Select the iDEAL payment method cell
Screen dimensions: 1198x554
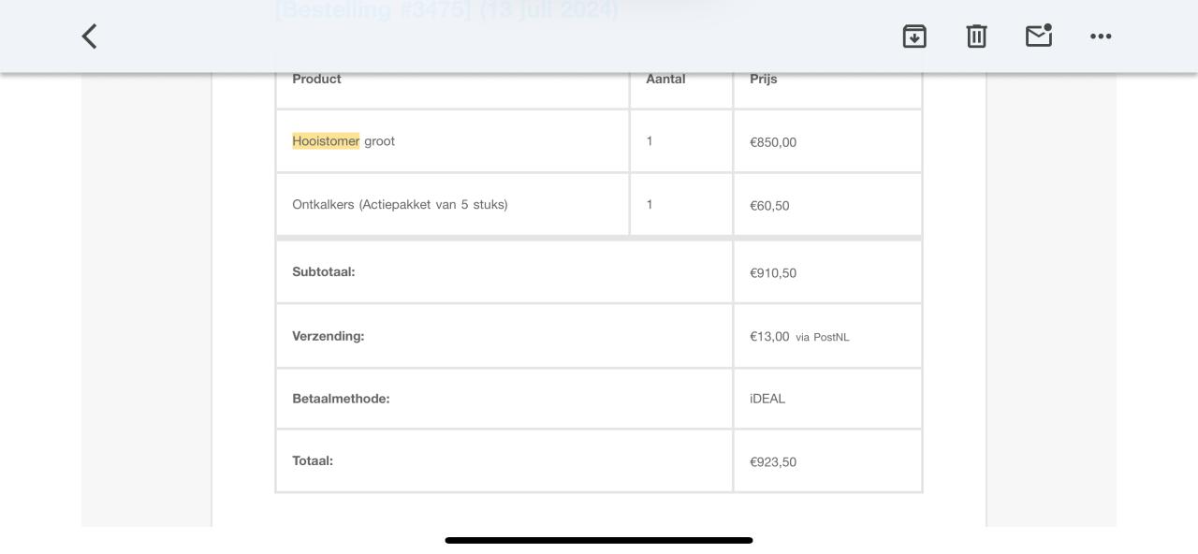pyautogui.click(x=768, y=398)
